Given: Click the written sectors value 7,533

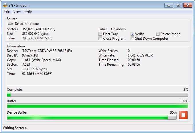Looking at the screenshot, I should [x=26, y=65].
